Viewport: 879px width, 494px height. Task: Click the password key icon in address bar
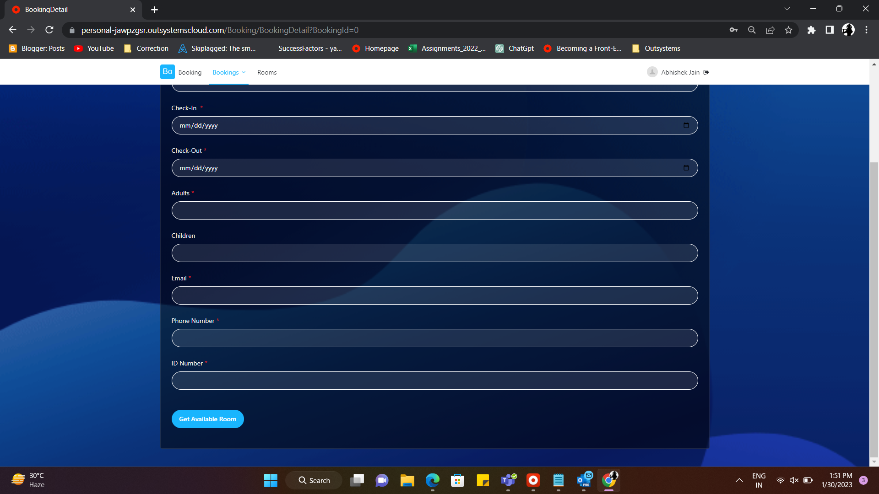pyautogui.click(x=733, y=30)
